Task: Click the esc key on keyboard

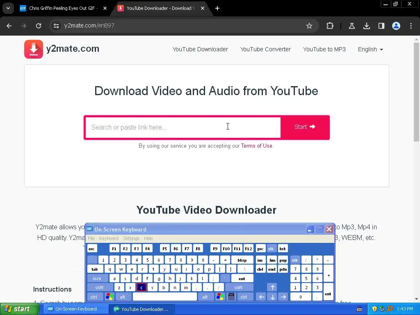Action: (92, 249)
